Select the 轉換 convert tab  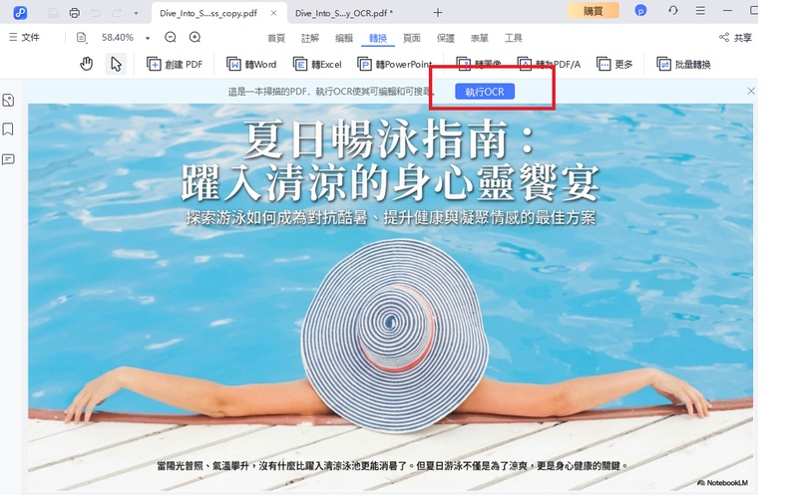378,38
